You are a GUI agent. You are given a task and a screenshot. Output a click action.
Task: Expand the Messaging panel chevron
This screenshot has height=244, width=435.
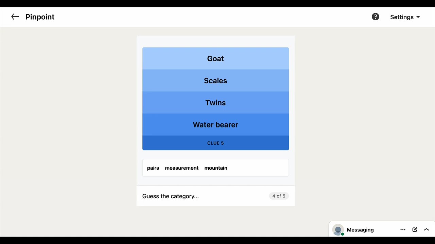click(426, 230)
